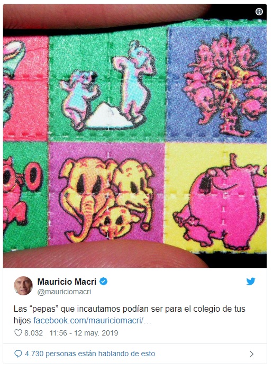This screenshot has height=371, width=273.
Task: Click the red-pink square at left edge
Action: point(25,89)
